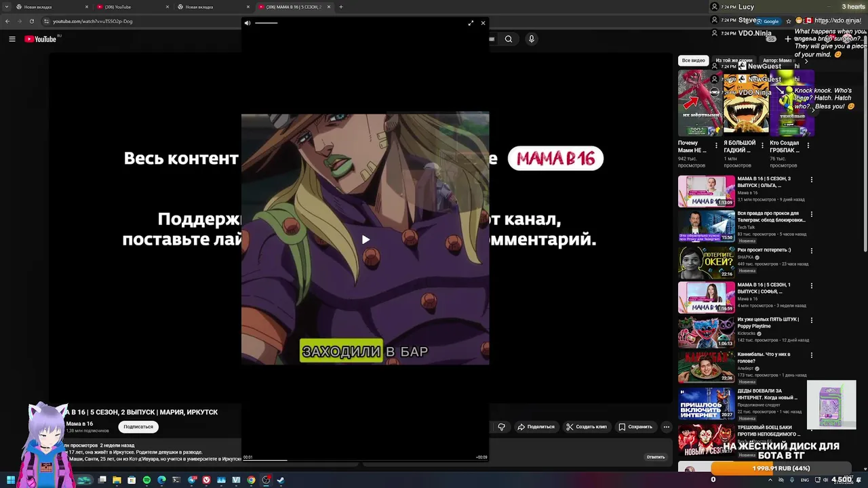Screen dimensions: 868x488
Task: Launch Spotify from the taskbar
Action: point(146,480)
